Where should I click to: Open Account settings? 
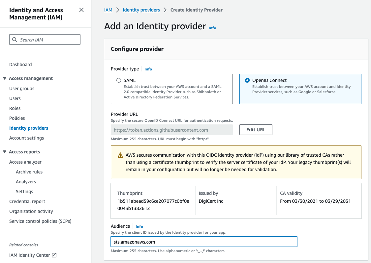pos(26,138)
